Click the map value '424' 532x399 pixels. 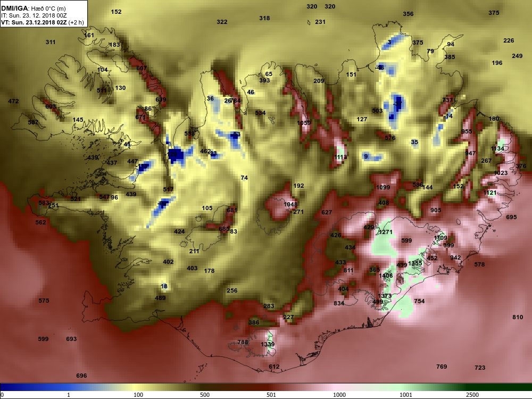pos(179,231)
